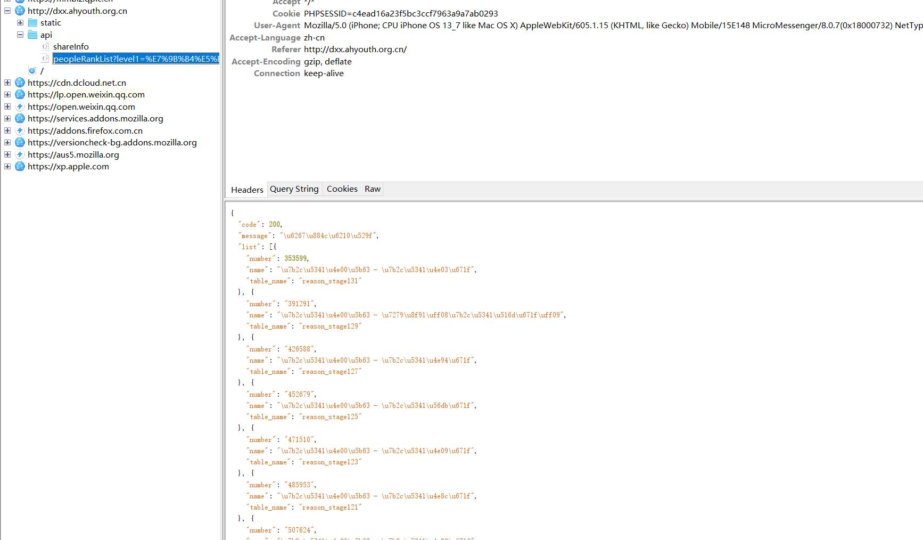
Task: Expand https://lp.open.weixin.qq.com host
Action: point(7,94)
